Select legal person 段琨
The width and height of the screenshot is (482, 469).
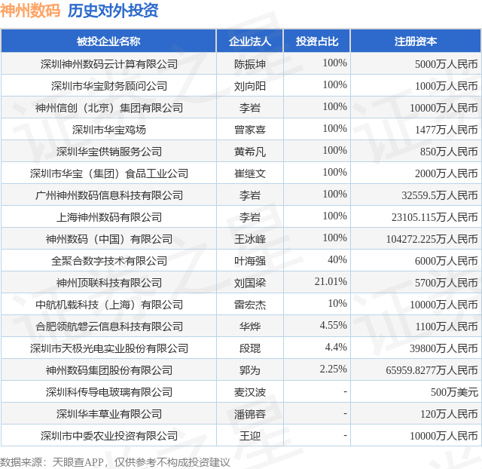(250, 348)
